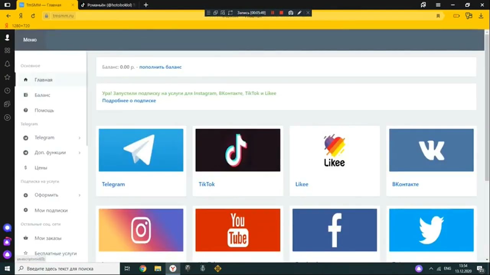
Task: Open Yandex sidebar profile icon
Action: [7, 37]
